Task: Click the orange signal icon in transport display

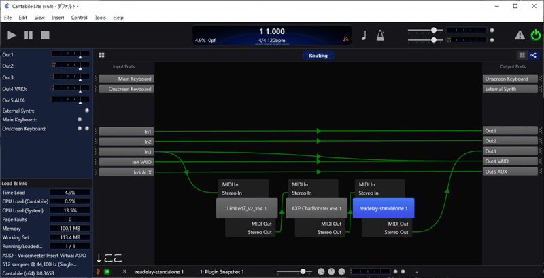Action: click(345, 39)
